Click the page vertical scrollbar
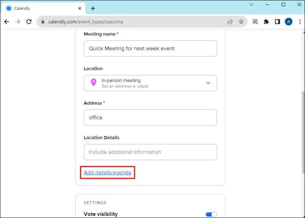The image size is (305, 218). coord(303,132)
